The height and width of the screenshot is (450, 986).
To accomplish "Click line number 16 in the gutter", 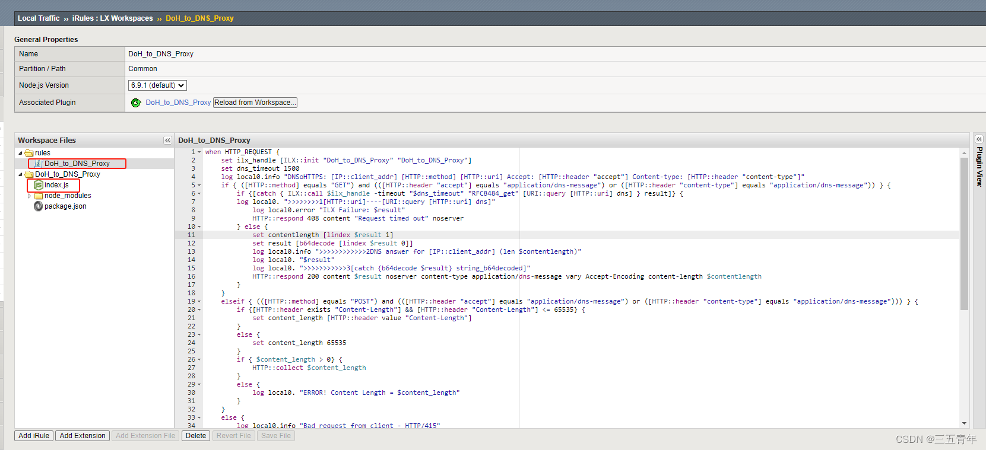I will pyautogui.click(x=191, y=277).
